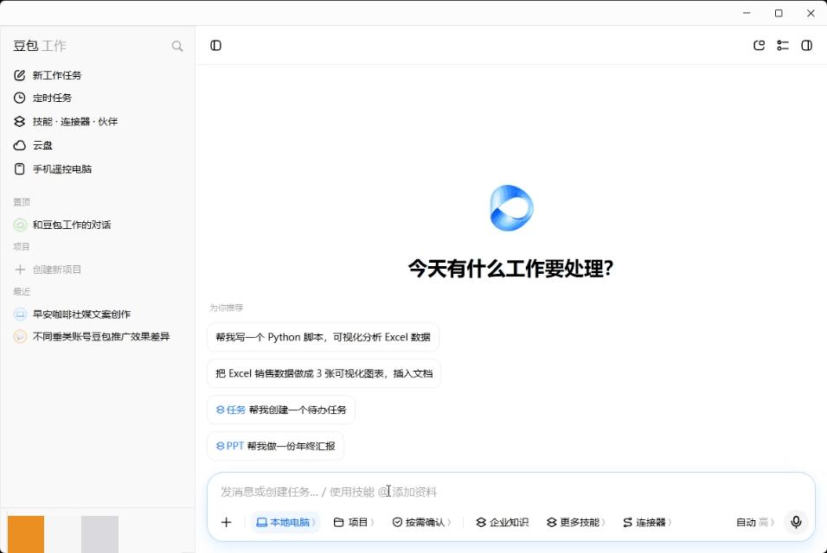
Task: Click the orange swatch at bottom left
Action: click(26, 534)
